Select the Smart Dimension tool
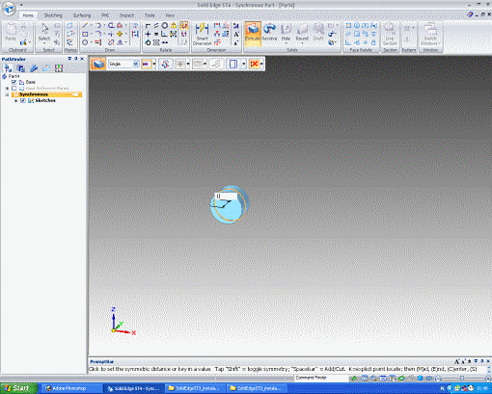492x394 pixels. pyautogui.click(x=203, y=34)
